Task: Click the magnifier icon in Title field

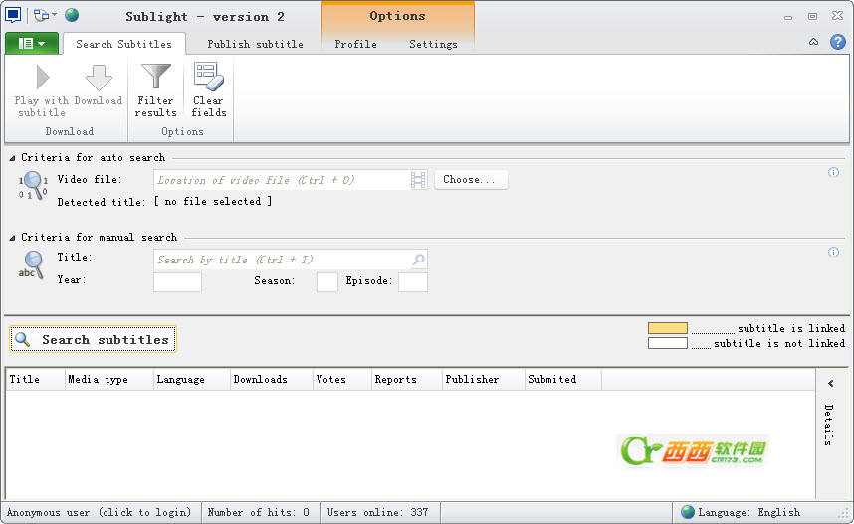Action: point(418,260)
